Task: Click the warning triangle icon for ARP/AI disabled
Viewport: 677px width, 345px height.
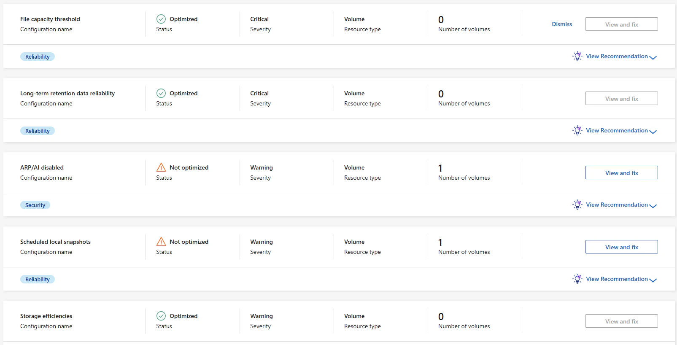Action: pos(161,167)
